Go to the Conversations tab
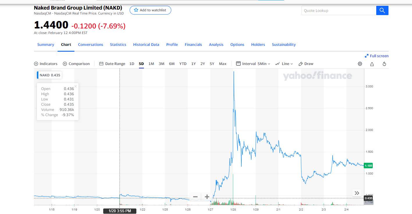Image resolution: width=412 pixels, height=214 pixels. [91, 45]
